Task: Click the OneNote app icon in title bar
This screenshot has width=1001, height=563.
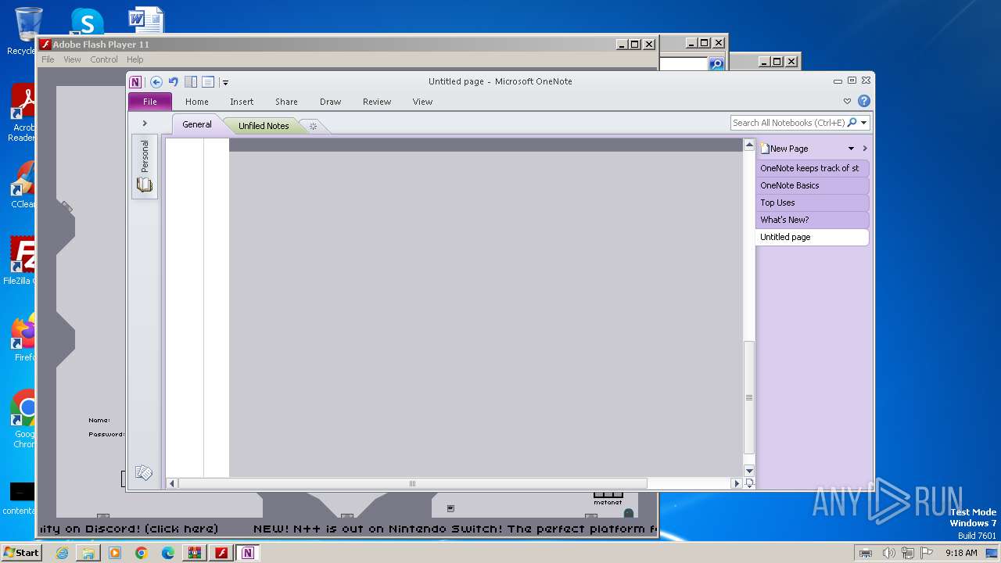Action: tap(136, 81)
